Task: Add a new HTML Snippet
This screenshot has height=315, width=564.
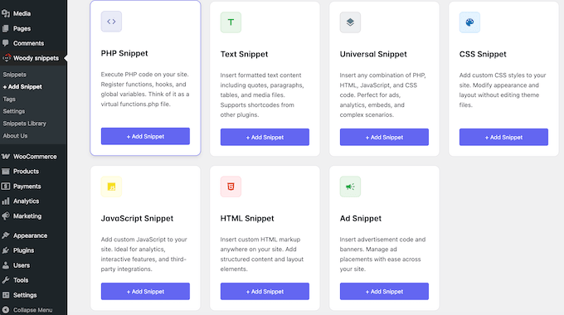Action: coord(265,291)
